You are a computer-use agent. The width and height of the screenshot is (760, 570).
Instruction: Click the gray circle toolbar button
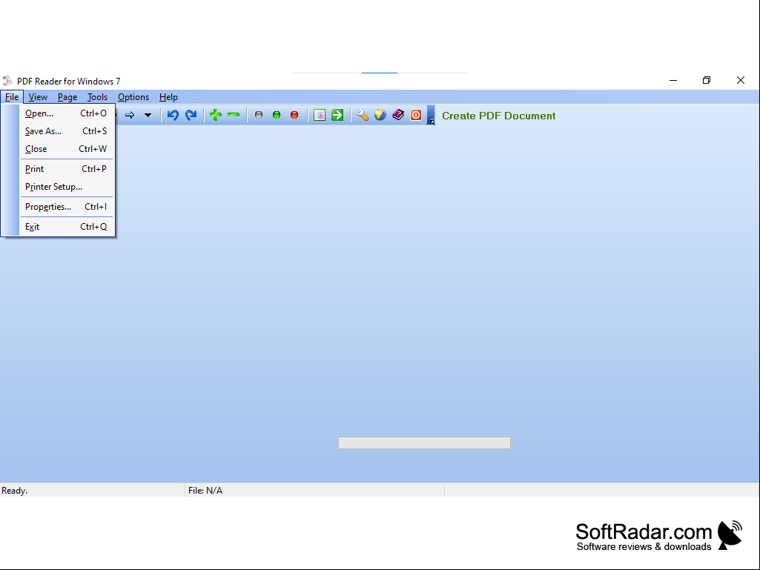point(259,115)
